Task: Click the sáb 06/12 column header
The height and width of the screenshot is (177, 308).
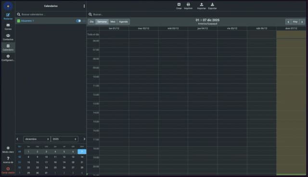Action: (262, 28)
